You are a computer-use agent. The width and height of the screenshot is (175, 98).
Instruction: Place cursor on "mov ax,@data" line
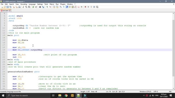coord(20,40)
